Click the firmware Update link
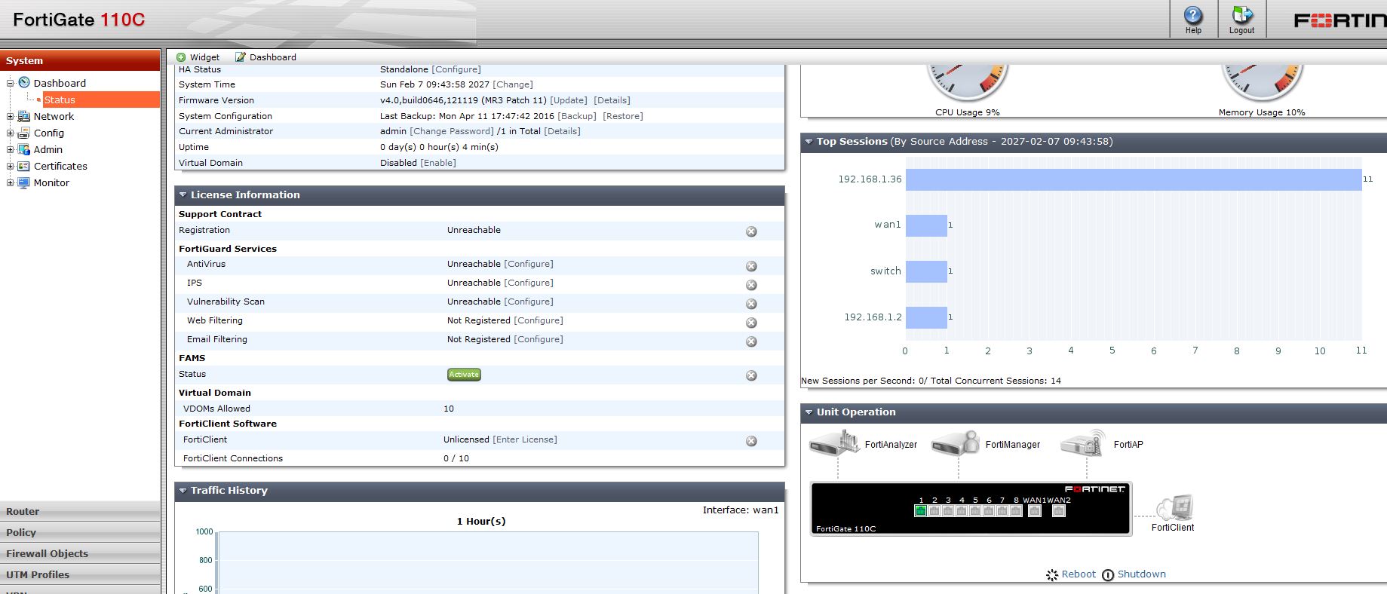 pos(569,100)
